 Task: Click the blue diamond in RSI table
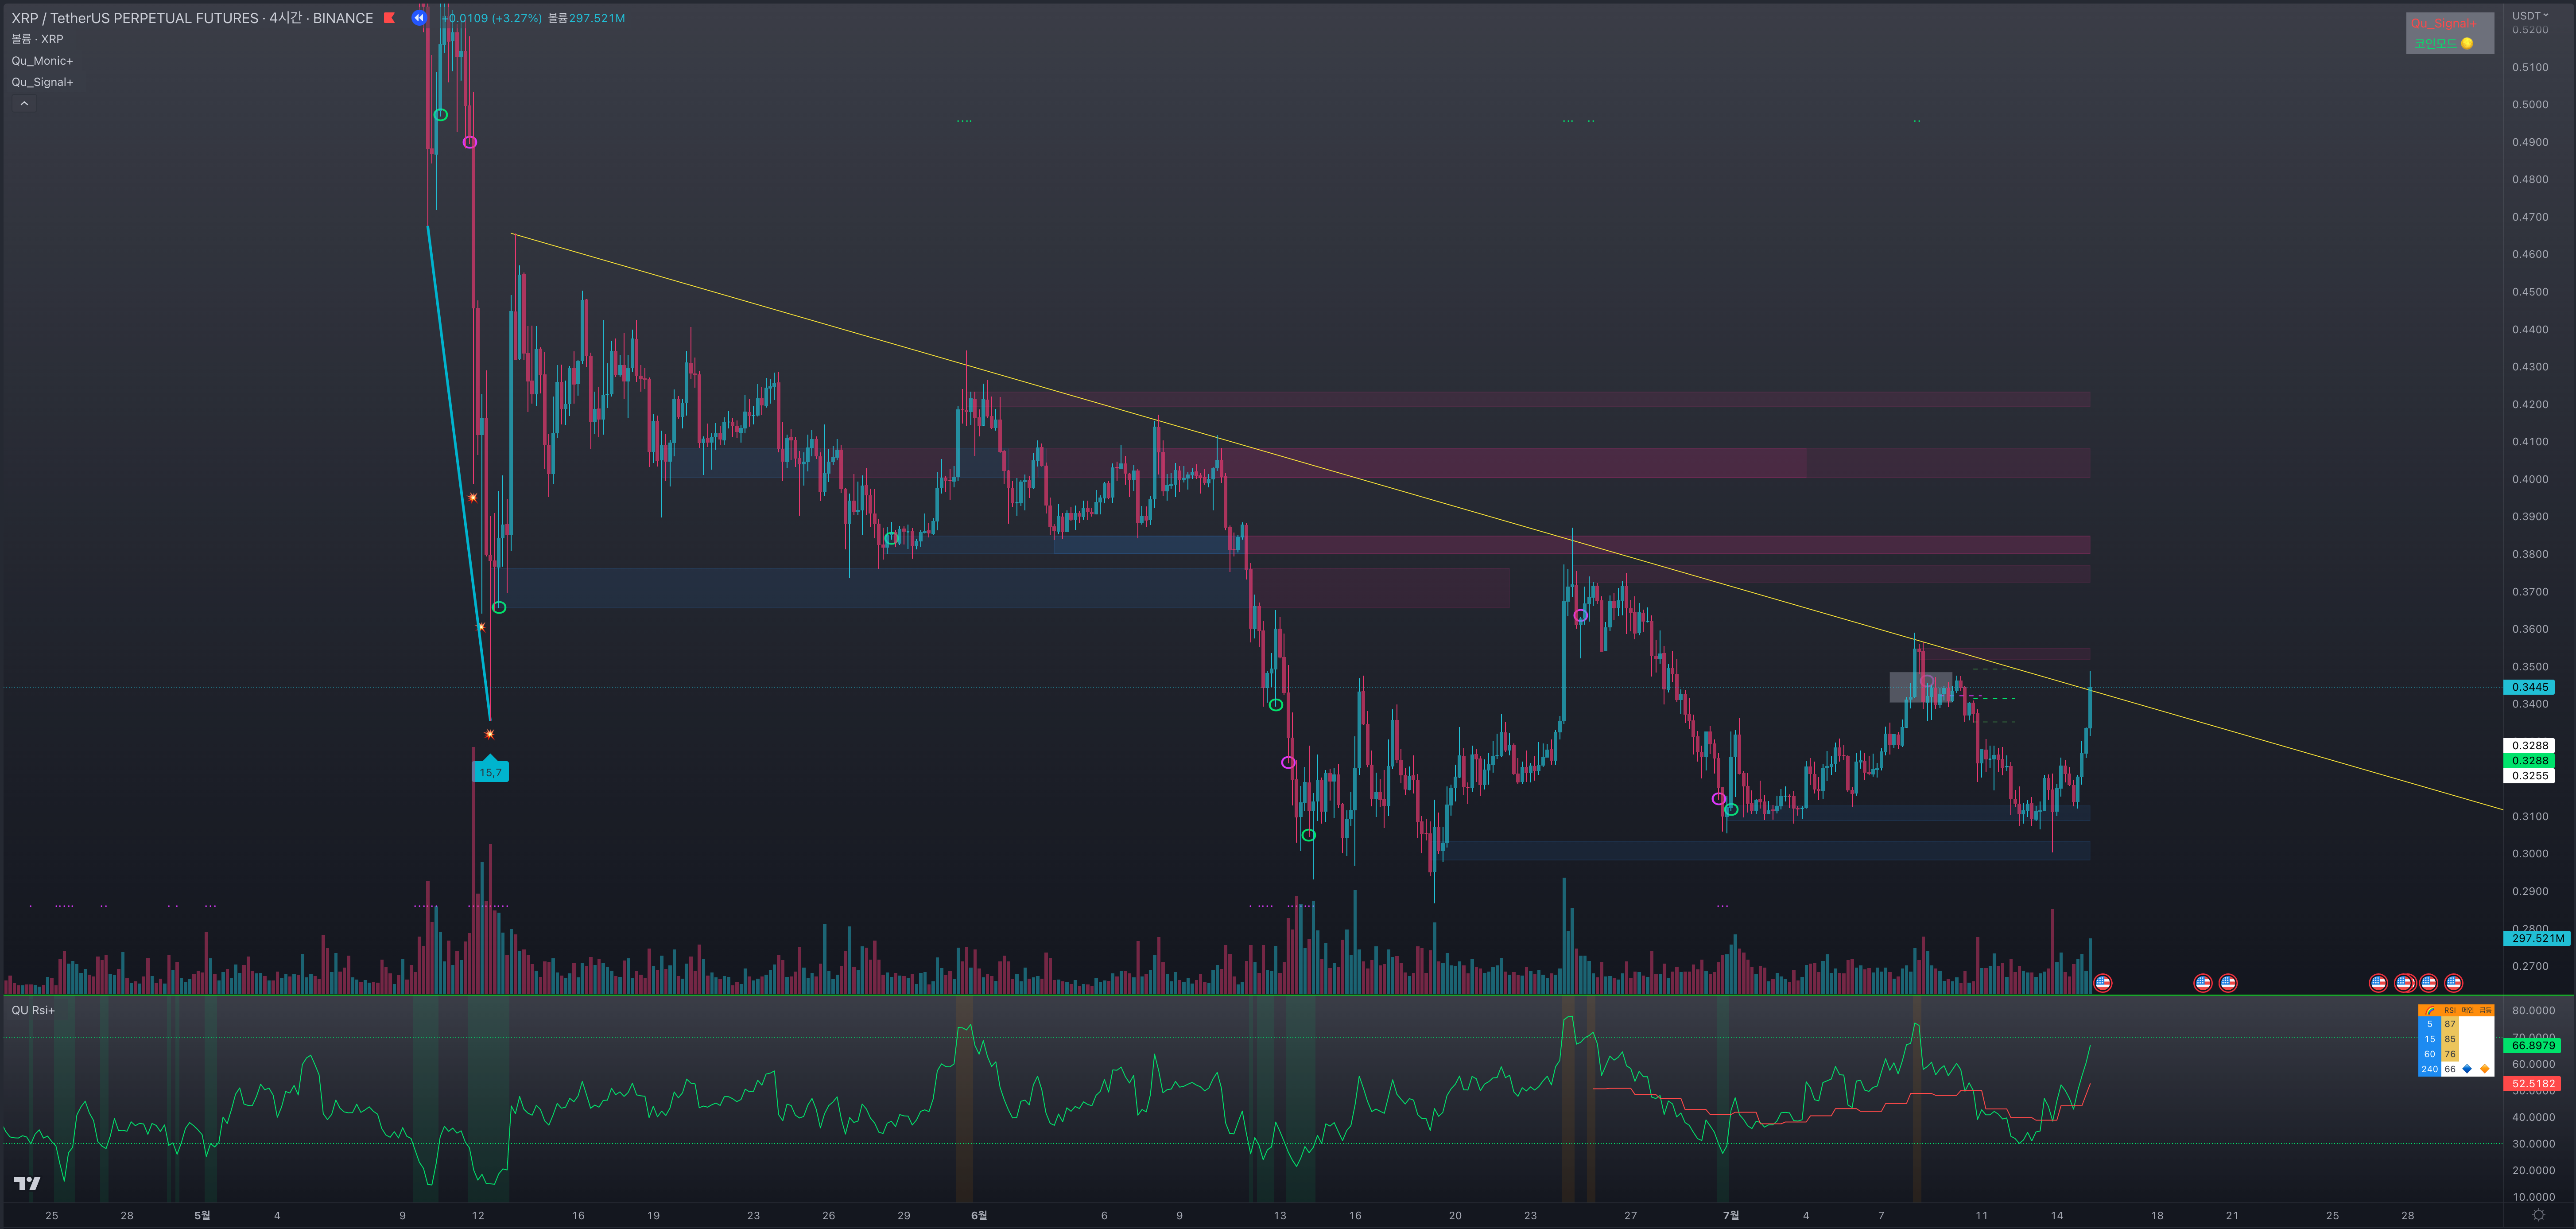[2467, 1069]
